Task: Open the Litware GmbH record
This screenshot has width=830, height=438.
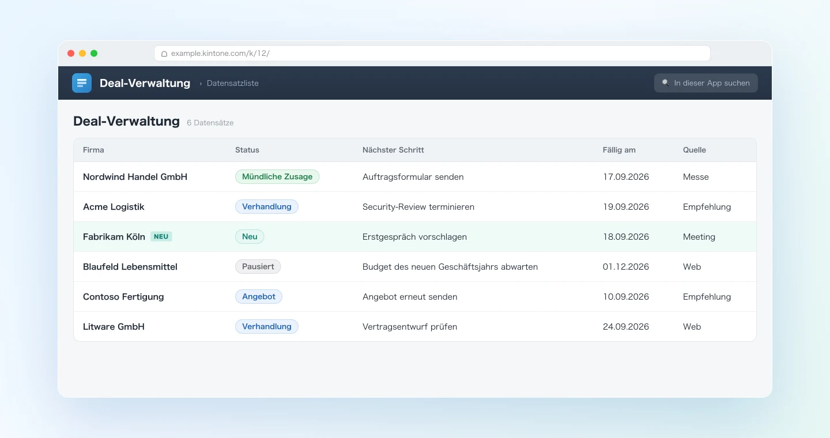Action: pyautogui.click(x=114, y=327)
